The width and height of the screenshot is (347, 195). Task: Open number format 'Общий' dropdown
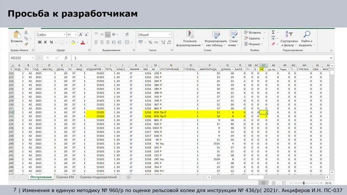coord(170,35)
